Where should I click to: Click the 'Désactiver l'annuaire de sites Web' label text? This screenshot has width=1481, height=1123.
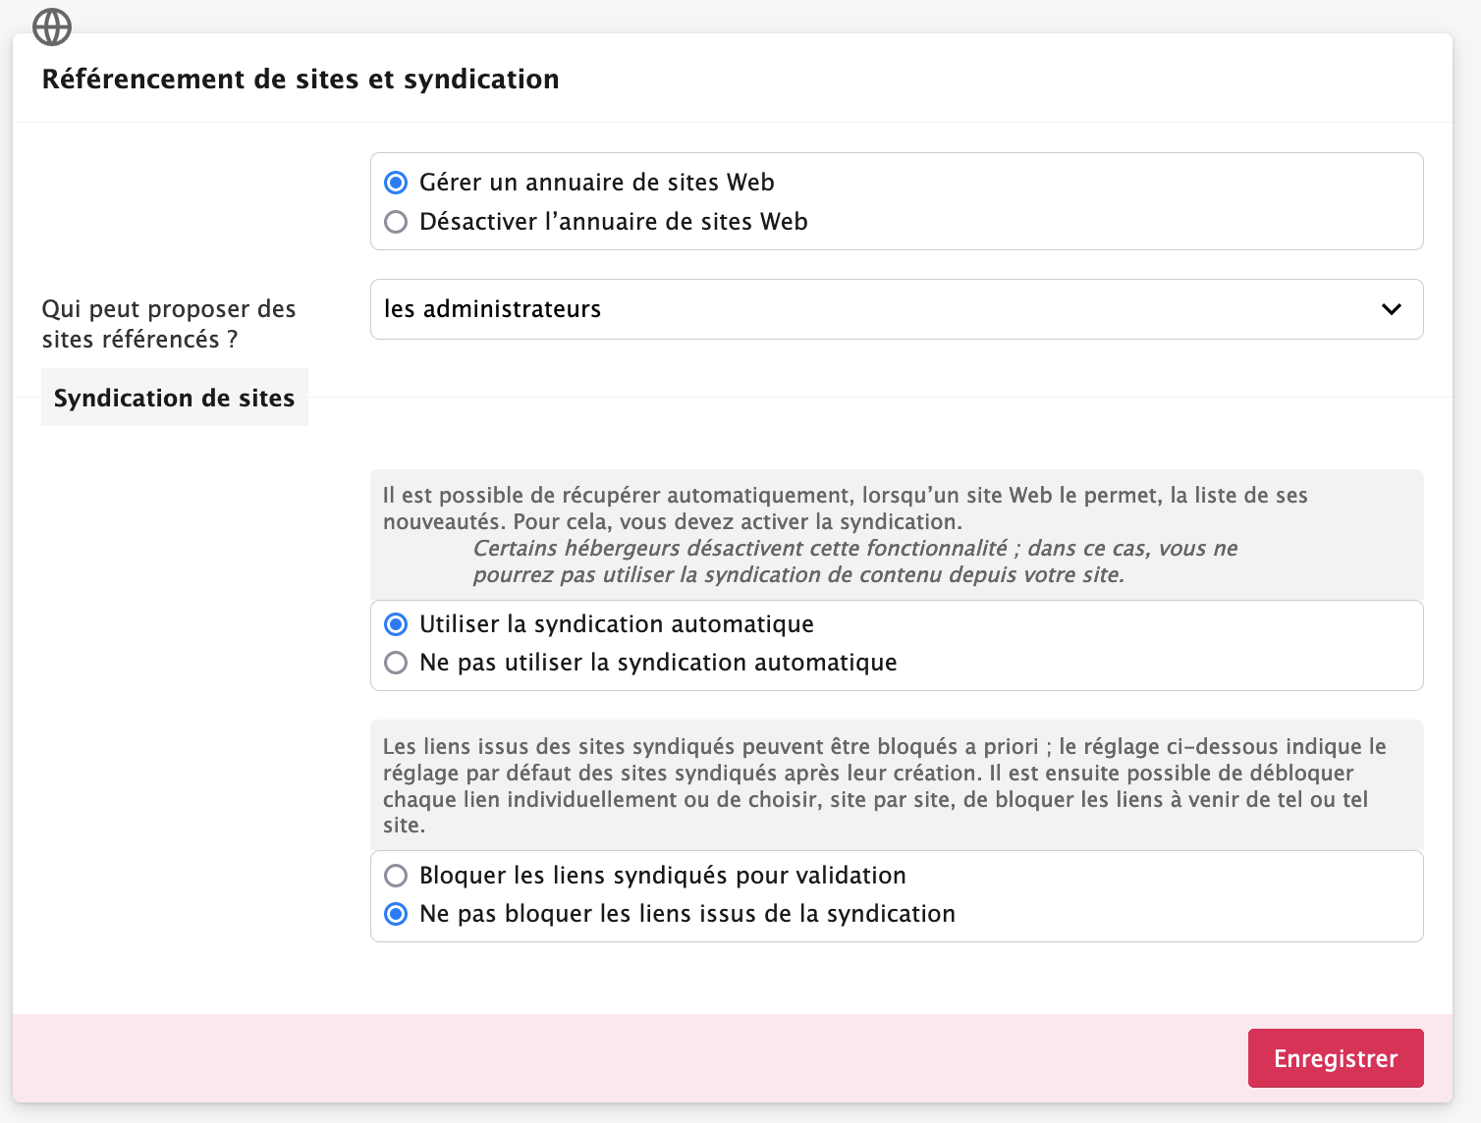(x=613, y=222)
